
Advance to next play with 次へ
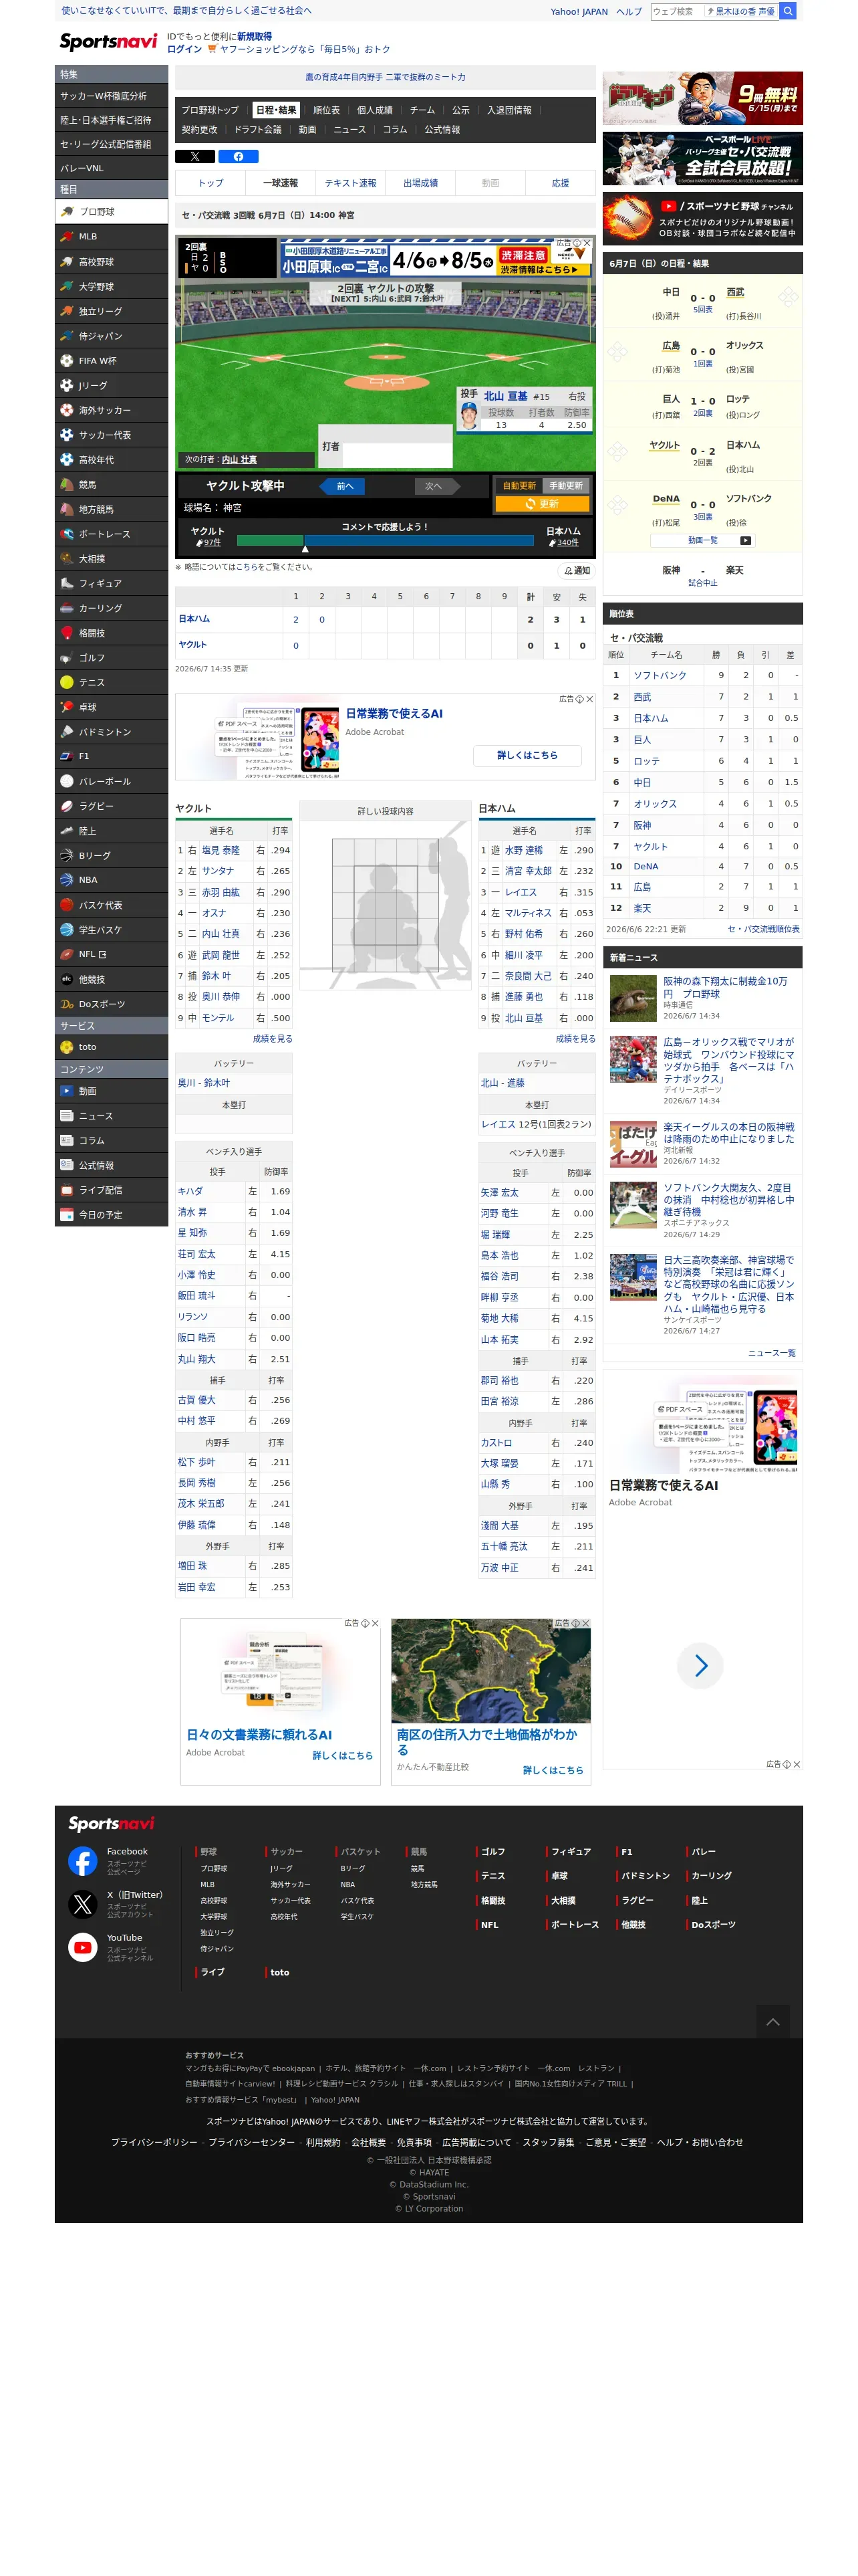pyautogui.click(x=436, y=486)
